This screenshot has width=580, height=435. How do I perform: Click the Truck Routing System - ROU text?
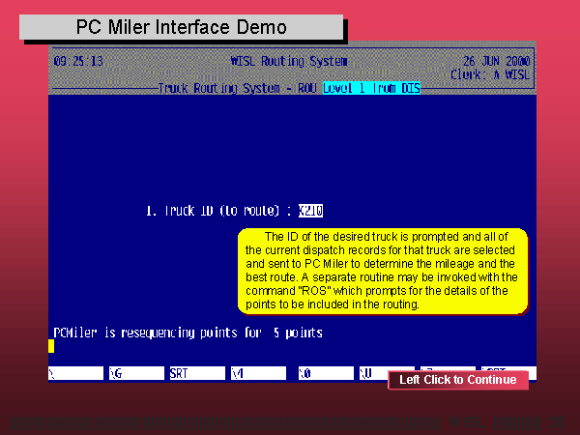(x=237, y=88)
